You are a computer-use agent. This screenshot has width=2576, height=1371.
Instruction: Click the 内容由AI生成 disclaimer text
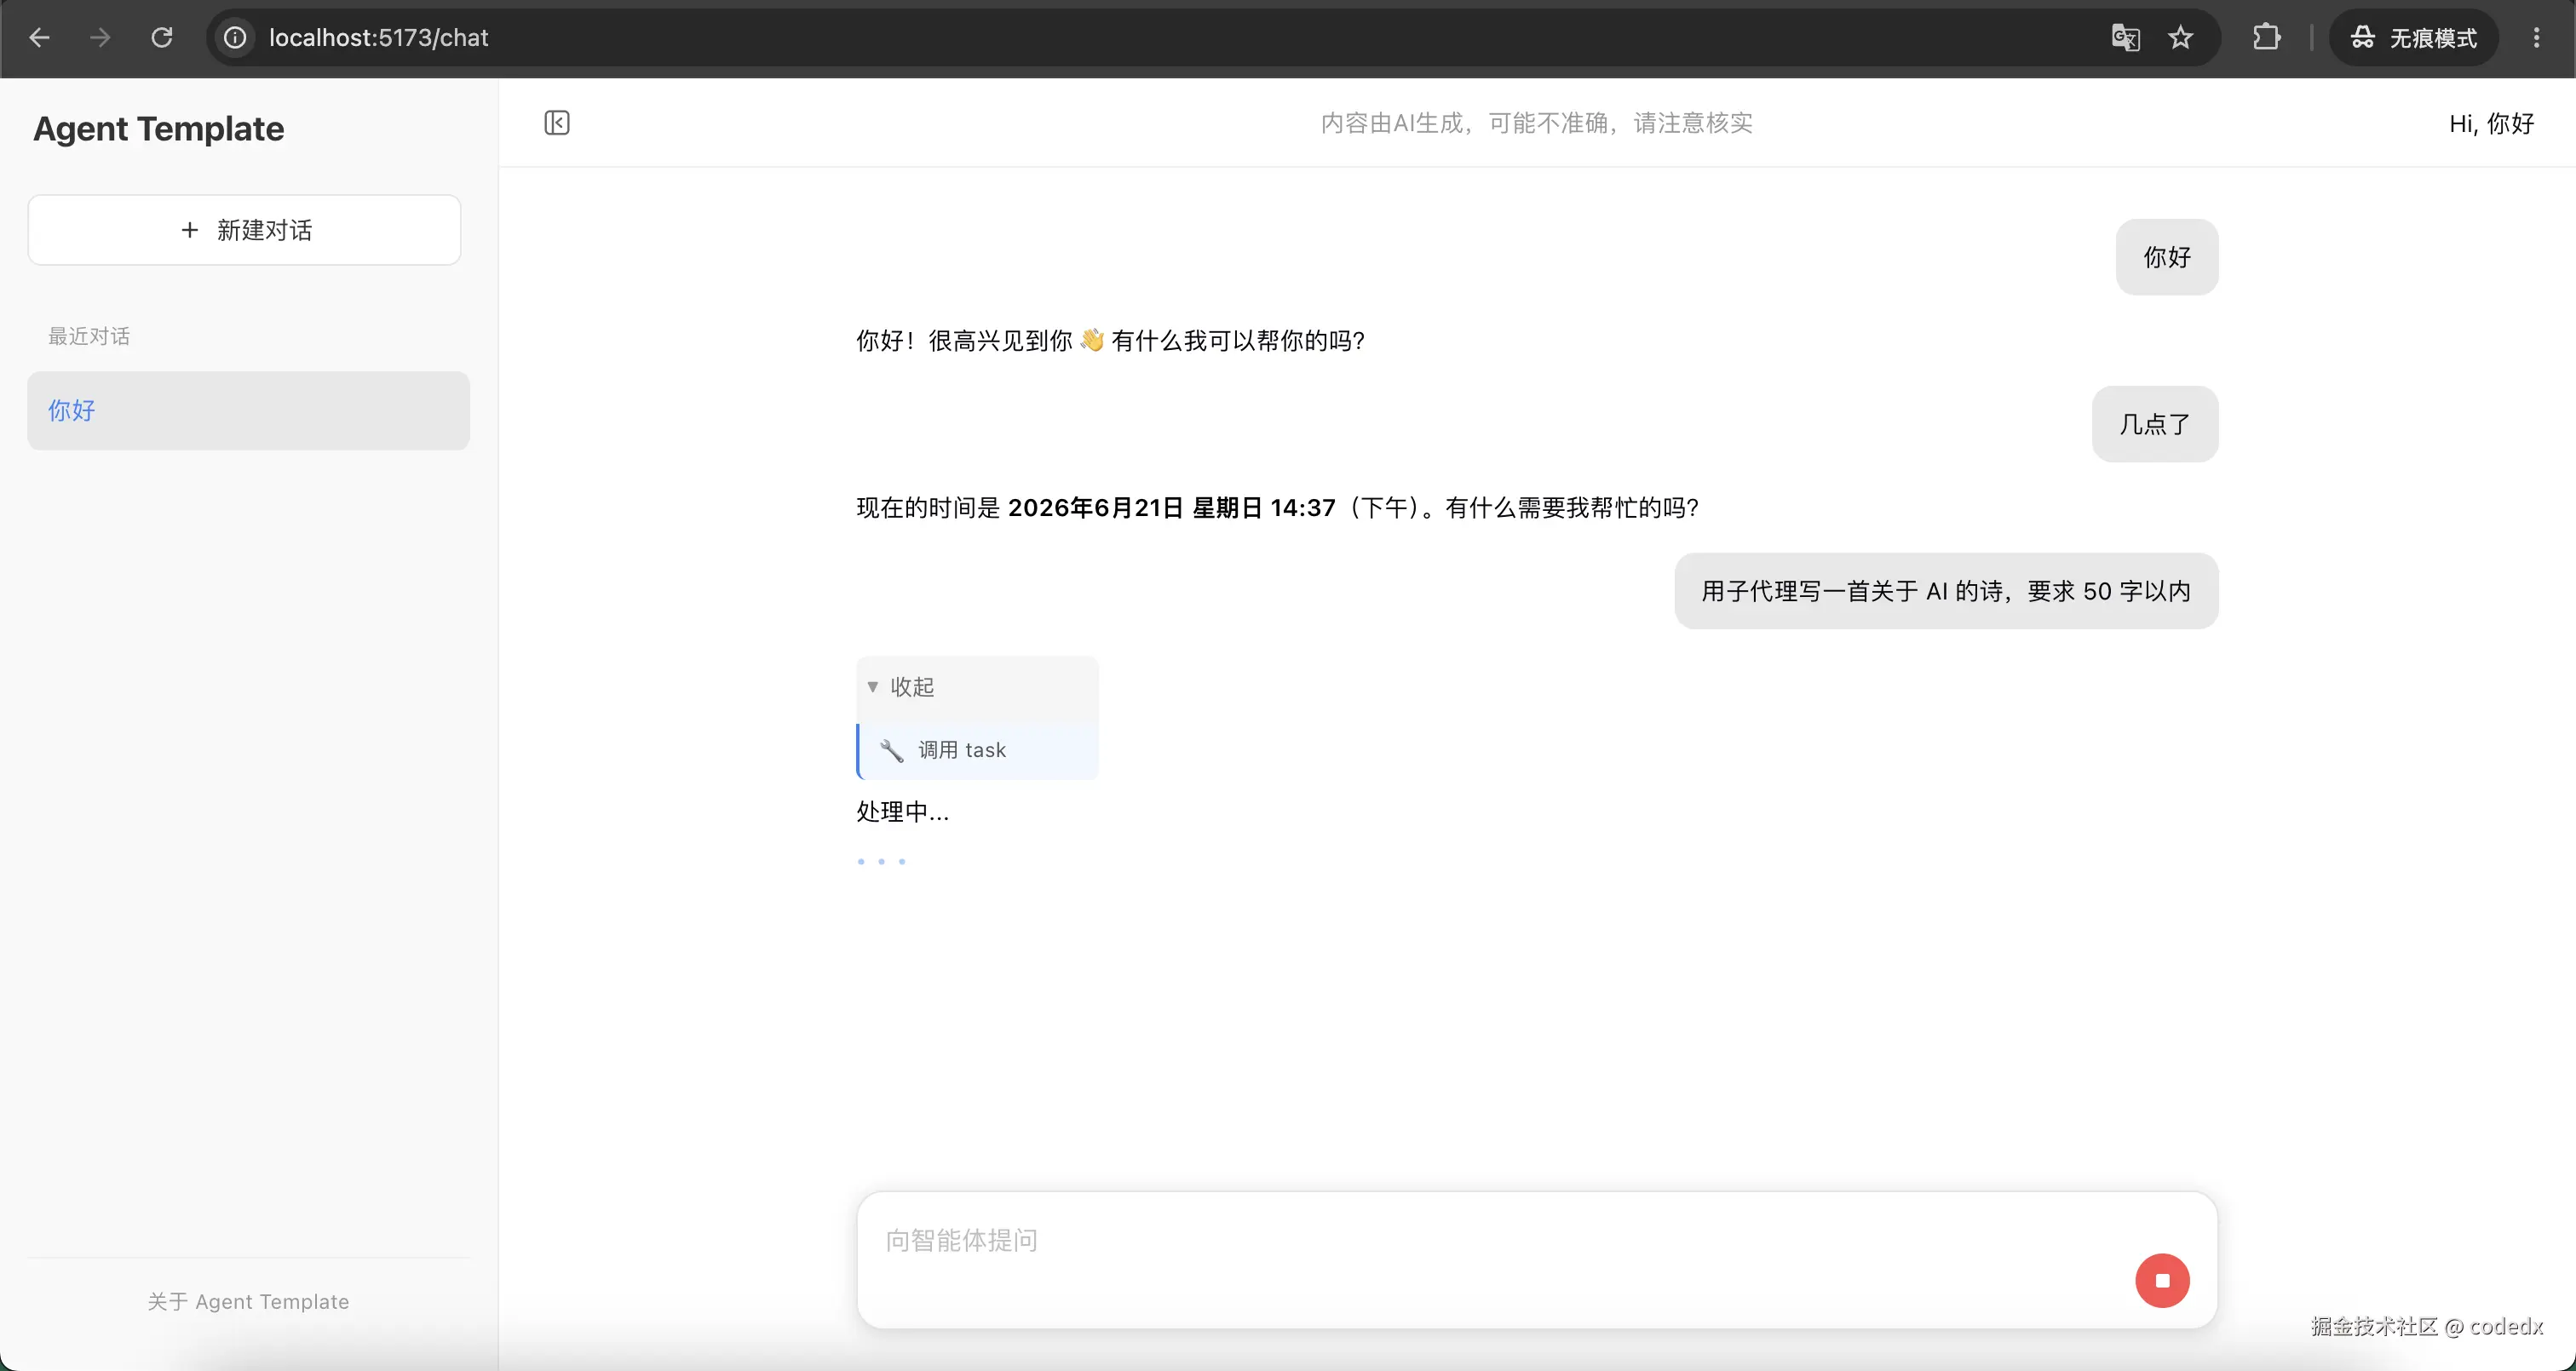pos(1537,123)
